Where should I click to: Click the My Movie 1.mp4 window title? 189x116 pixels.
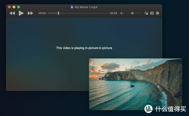coord(86,7)
